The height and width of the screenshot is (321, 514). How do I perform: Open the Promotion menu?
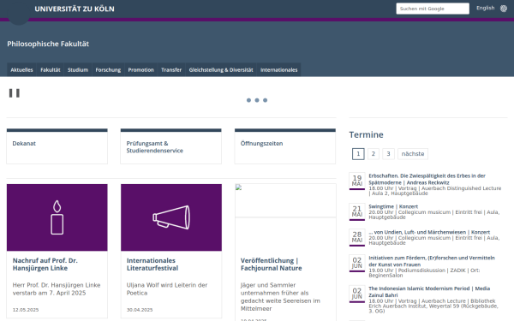point(141,70)
